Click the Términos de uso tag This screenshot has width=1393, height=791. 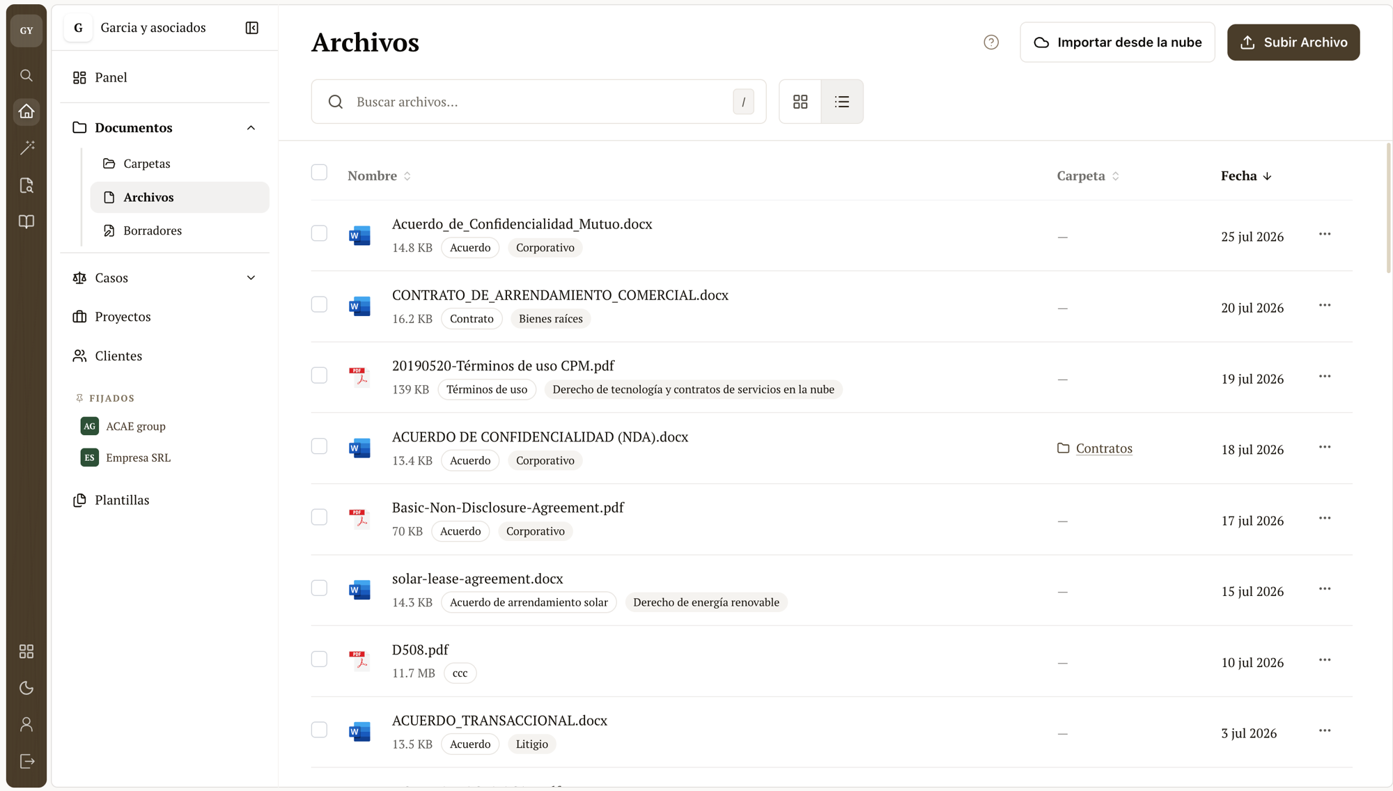coord(487,389)
